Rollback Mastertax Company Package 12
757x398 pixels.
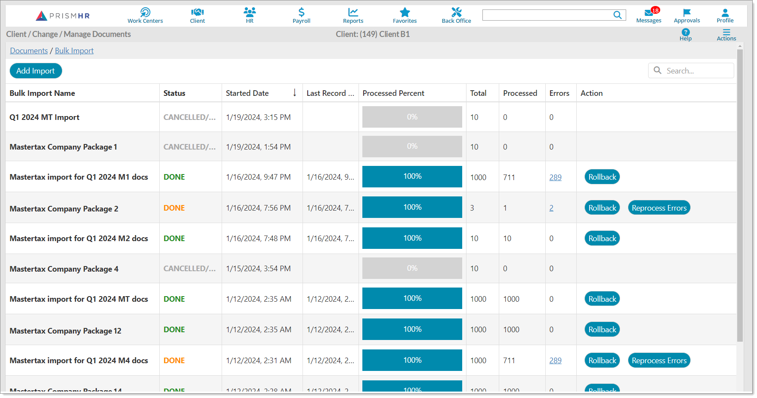[x=602, y=329]
